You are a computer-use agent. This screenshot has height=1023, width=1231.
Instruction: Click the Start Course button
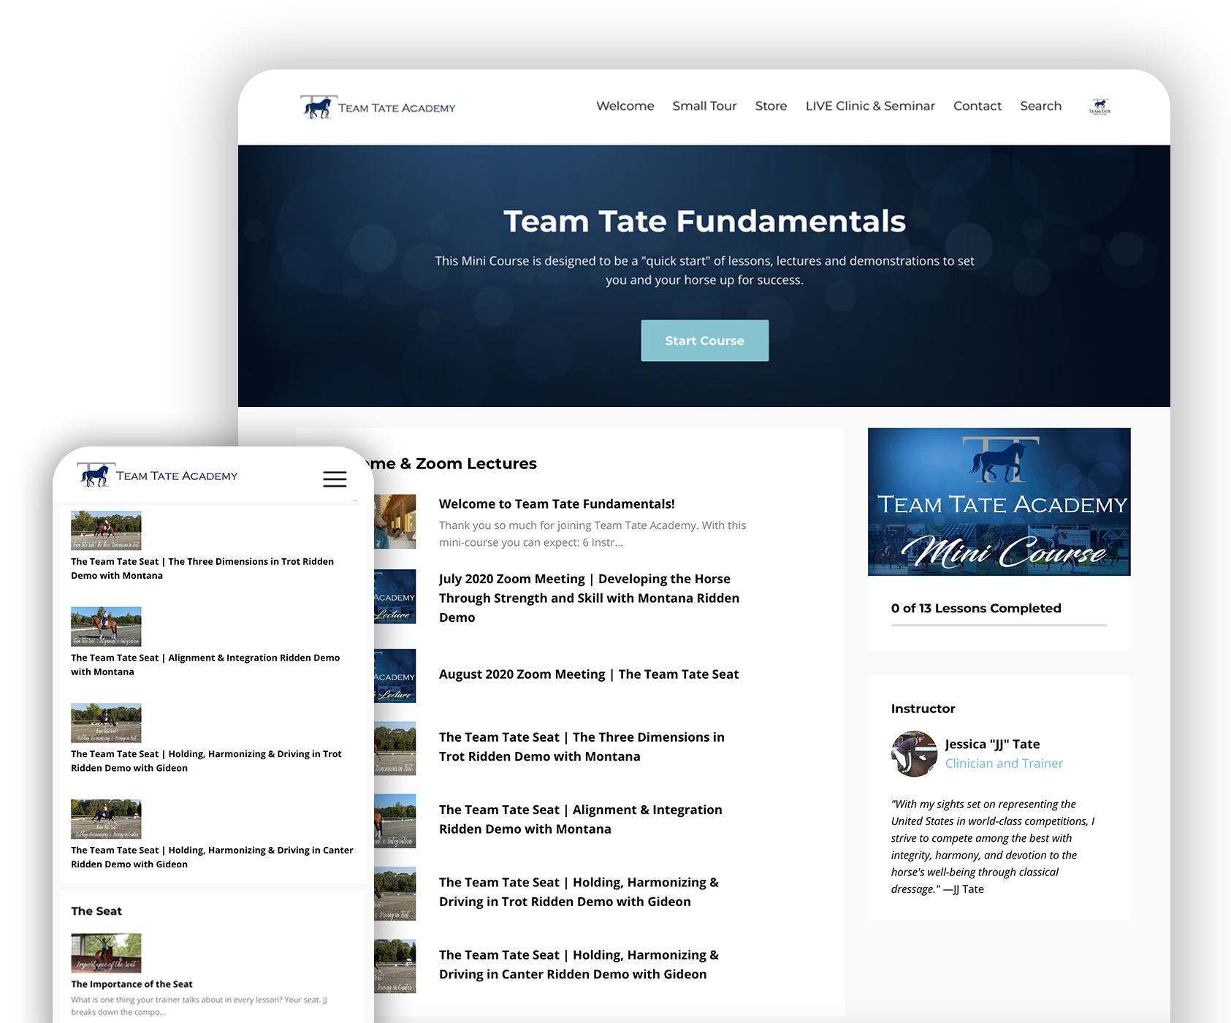coord(705,341)
